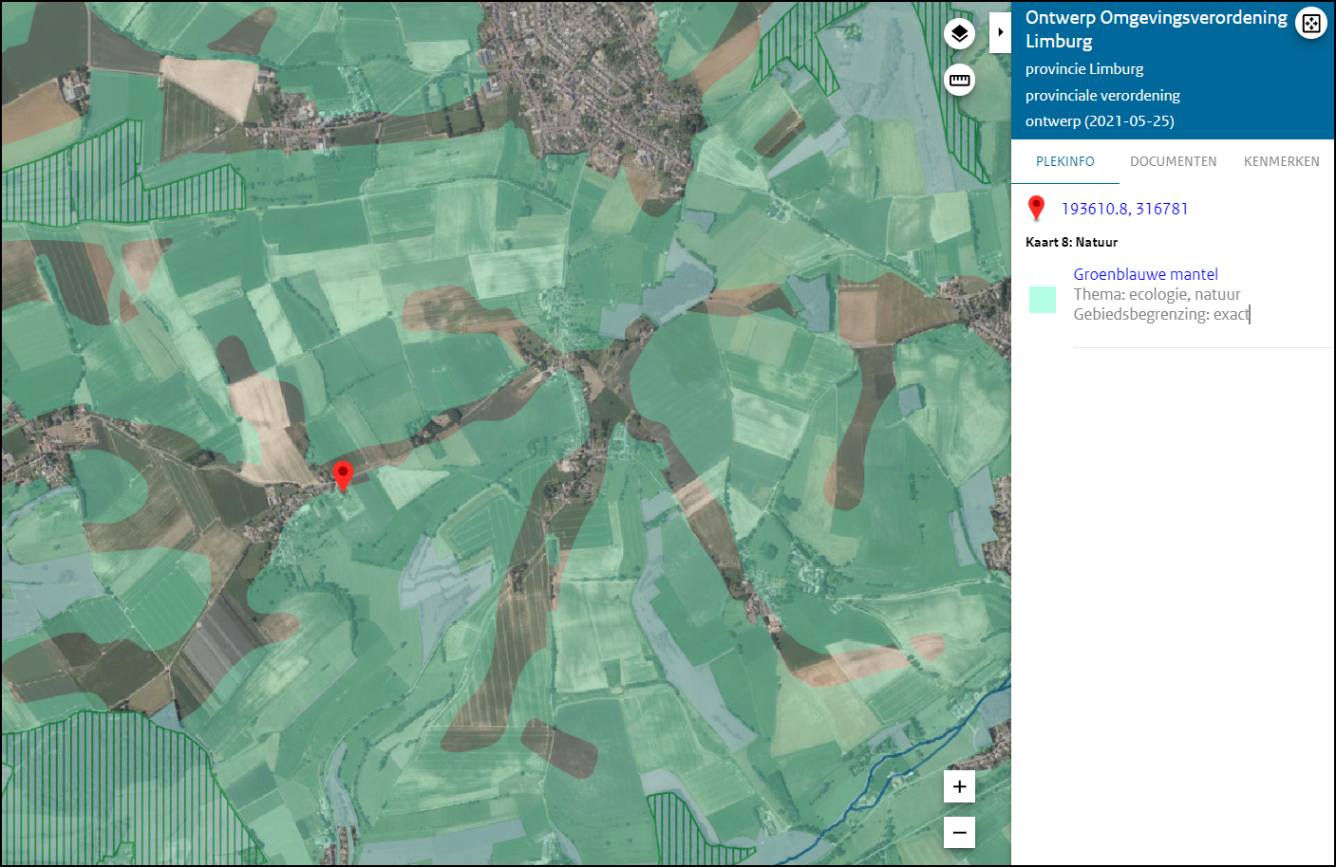Viewport: 1336px width, 867px height.
Task: Select the 'provincie Limburg' text
Action: [x=1084, y=69]
